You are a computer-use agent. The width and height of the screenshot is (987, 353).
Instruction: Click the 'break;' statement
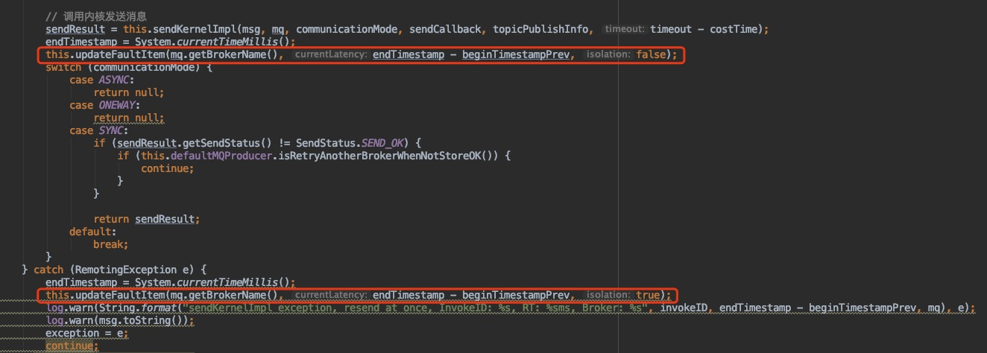point(111,244)
